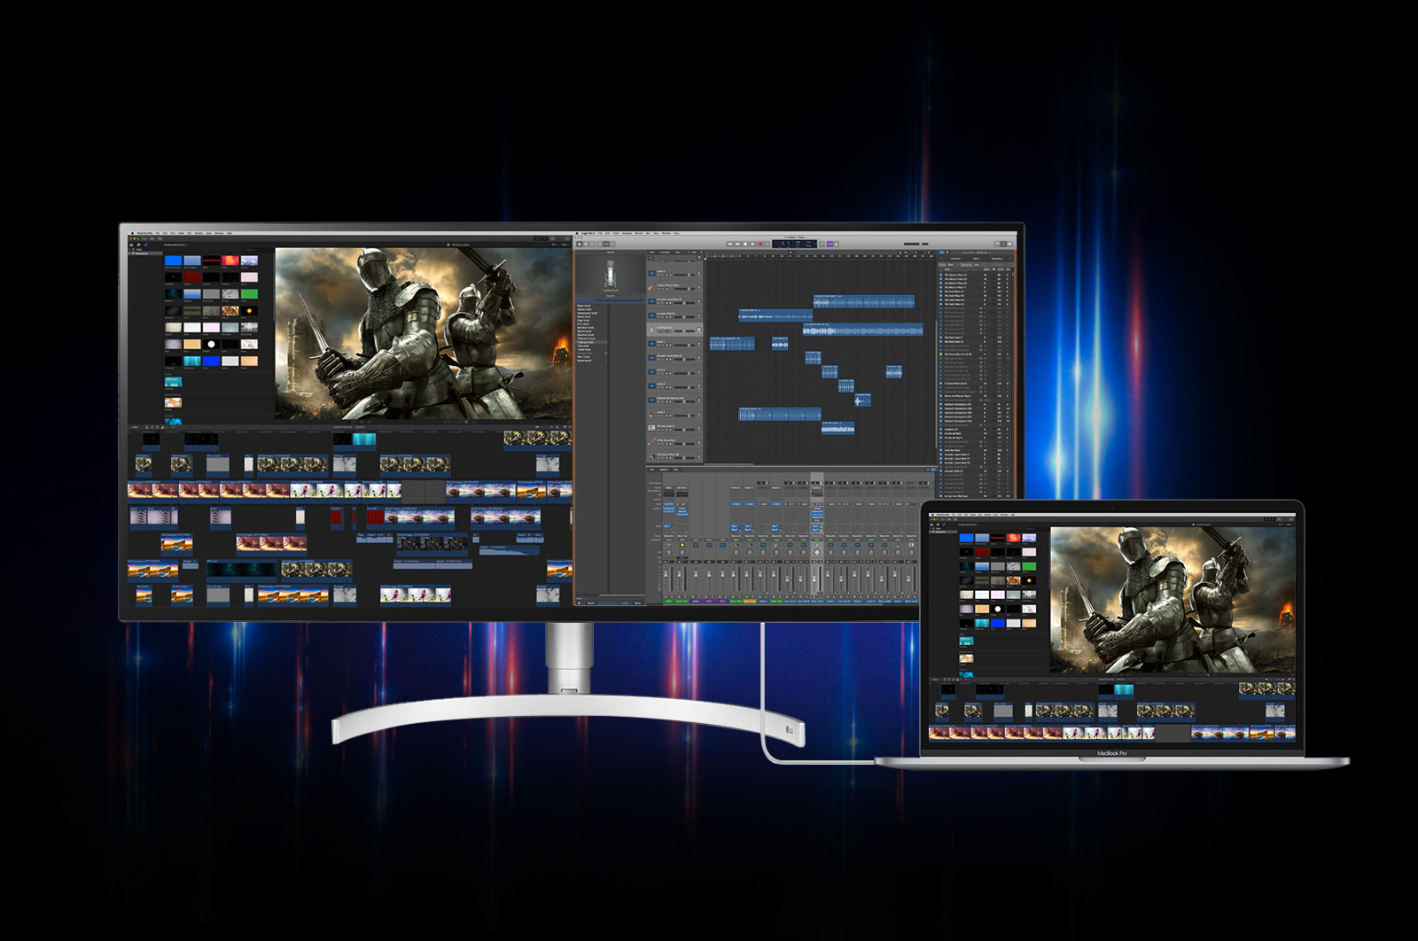
Task: Show Photos and Audio sidebar on monitor
Action: 138,245
